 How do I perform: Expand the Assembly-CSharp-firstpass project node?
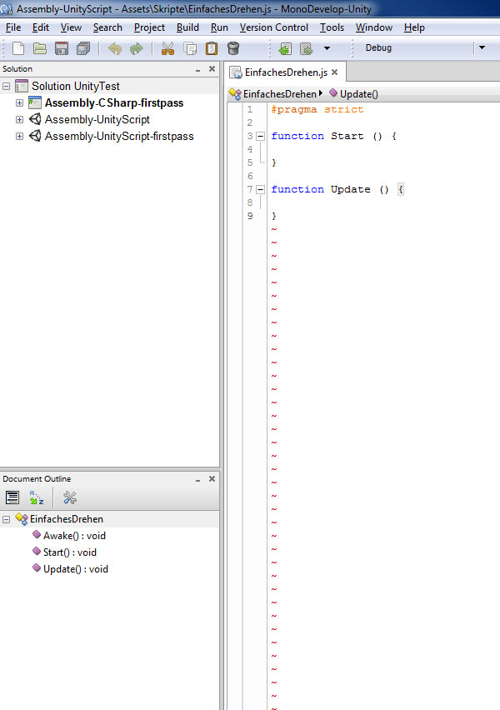click(19, 102)
